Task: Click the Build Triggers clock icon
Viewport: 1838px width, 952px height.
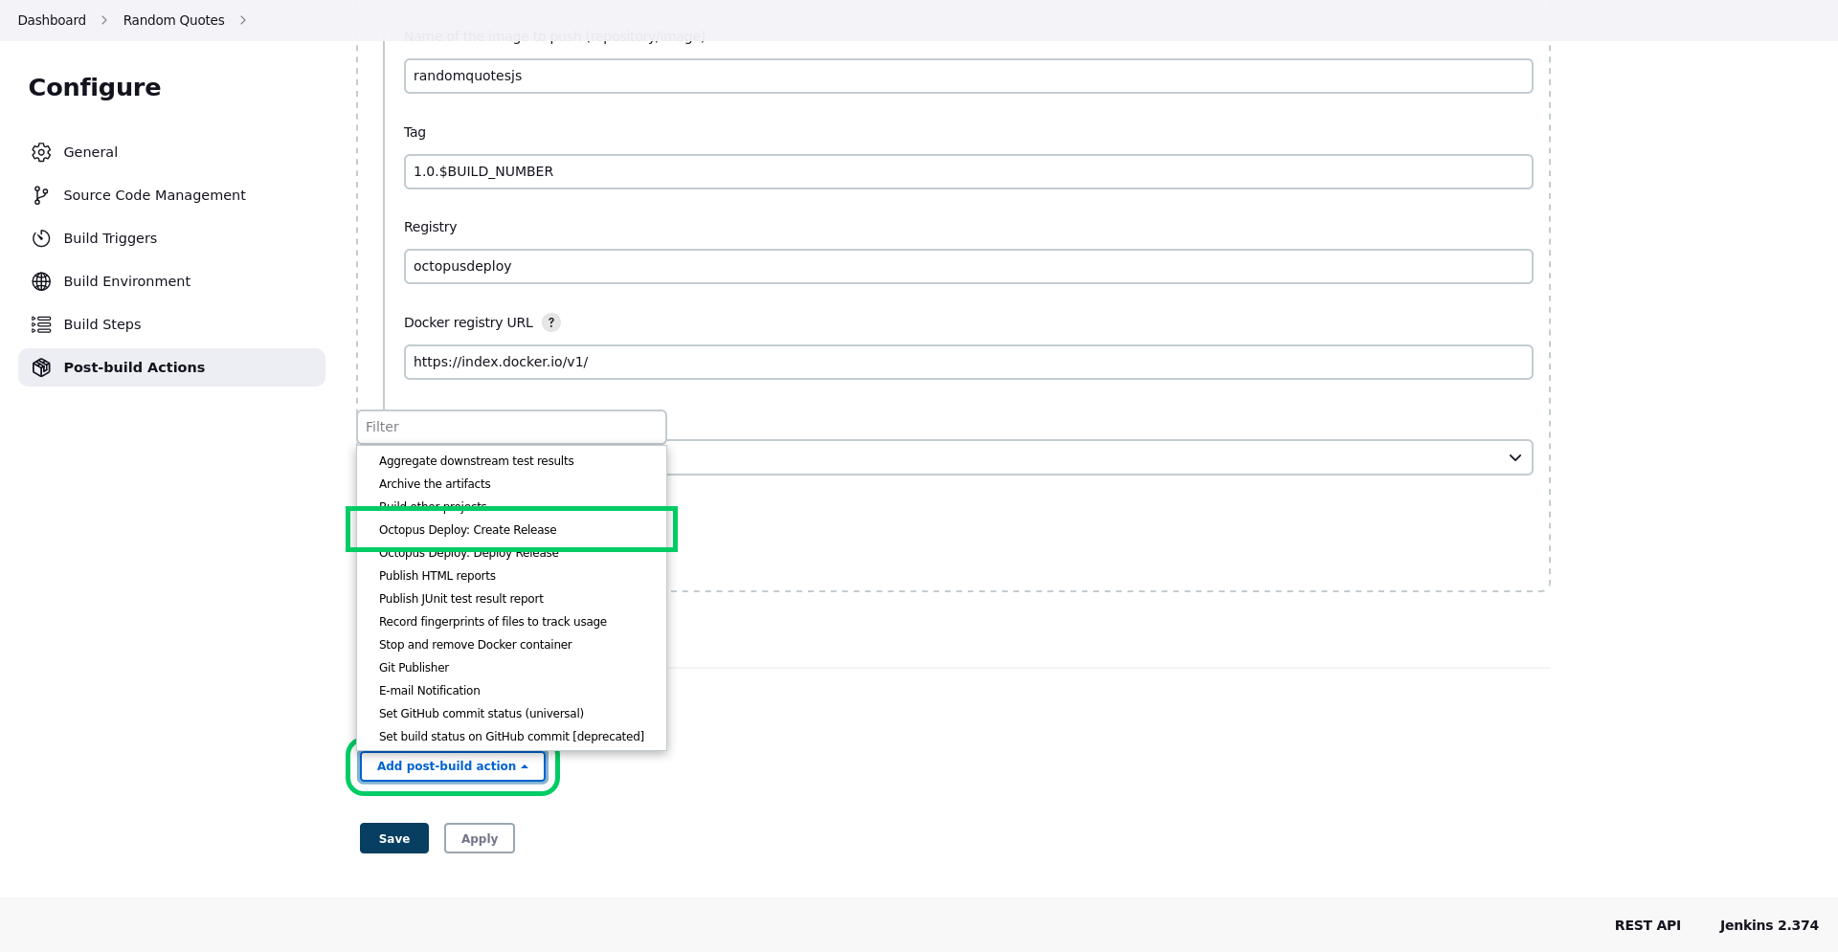Action: pos(41,238)
